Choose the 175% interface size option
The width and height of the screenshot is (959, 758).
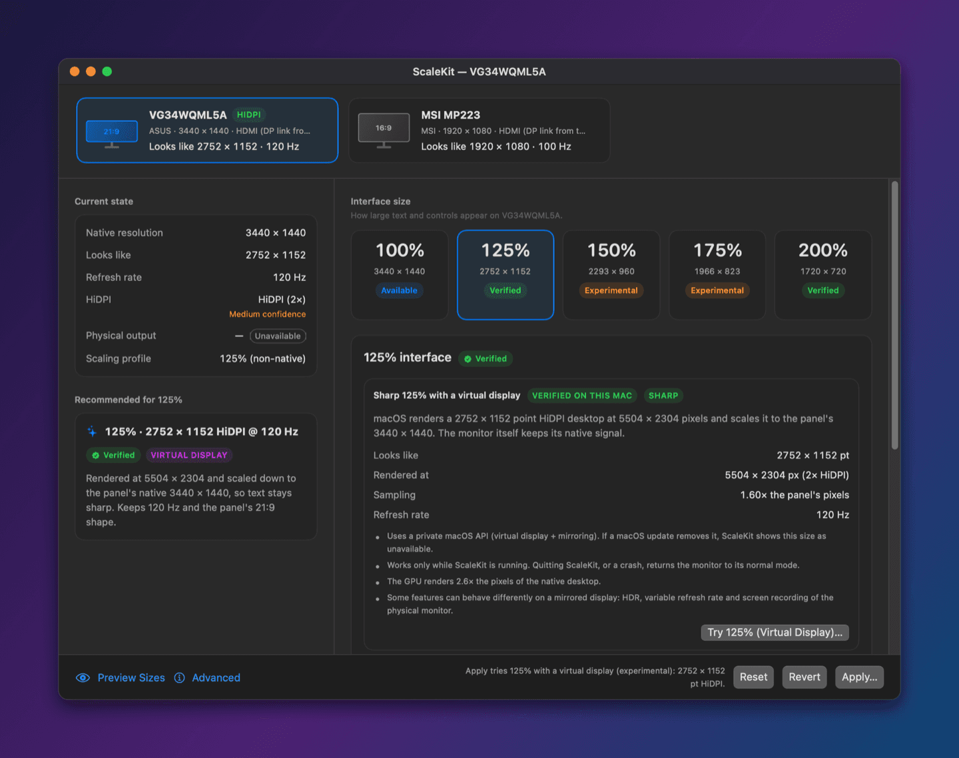tap(717, 275)
